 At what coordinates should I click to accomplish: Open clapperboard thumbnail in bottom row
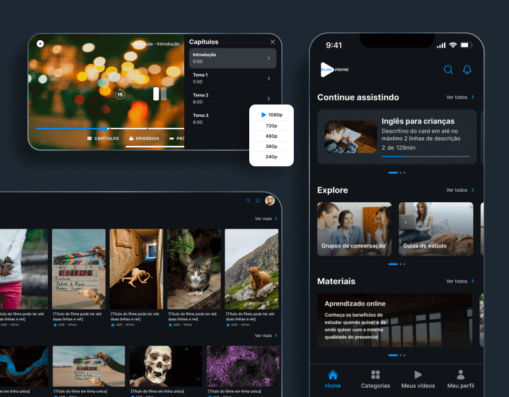[x=88, y=366]
